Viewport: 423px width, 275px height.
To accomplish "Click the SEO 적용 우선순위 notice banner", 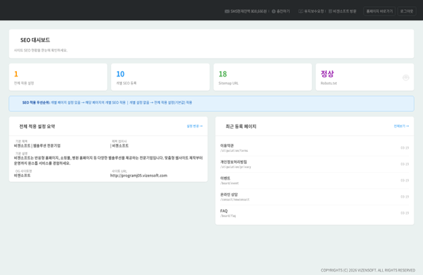I will click(211, 103).
